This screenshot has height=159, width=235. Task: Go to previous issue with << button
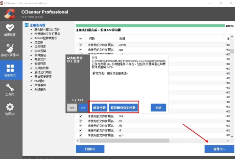72,108
